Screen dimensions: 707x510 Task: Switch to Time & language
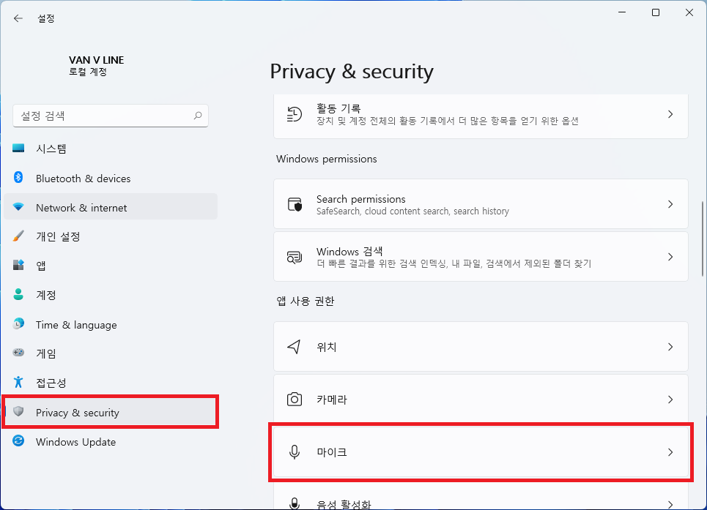coord(111,325)
